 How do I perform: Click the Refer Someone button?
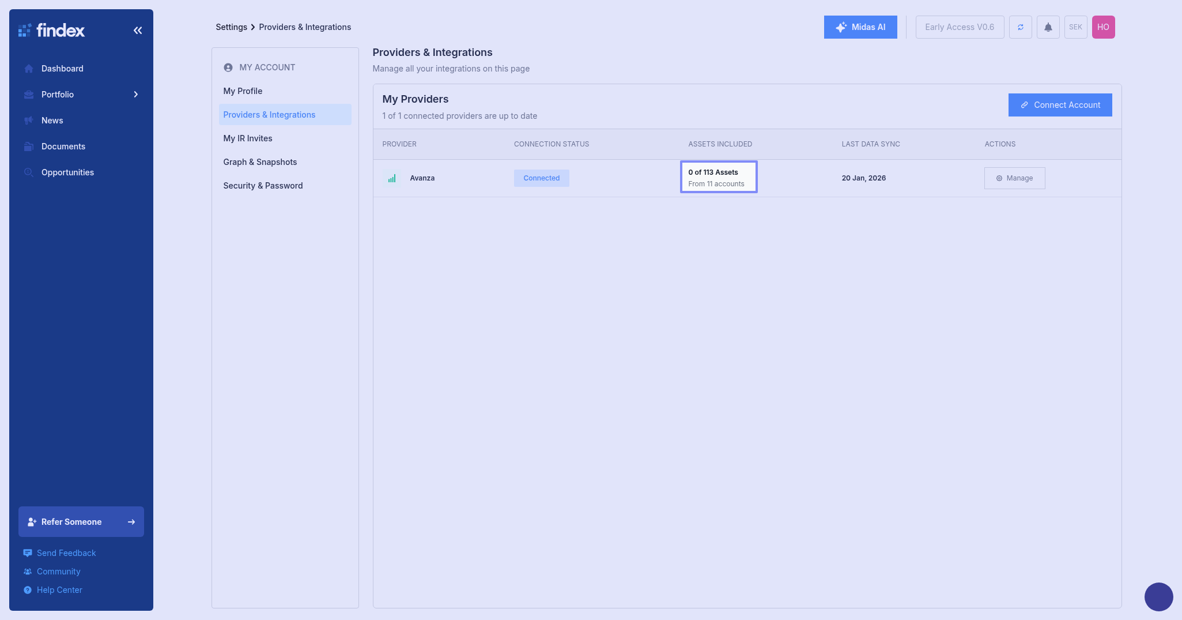tap(81, 522)
